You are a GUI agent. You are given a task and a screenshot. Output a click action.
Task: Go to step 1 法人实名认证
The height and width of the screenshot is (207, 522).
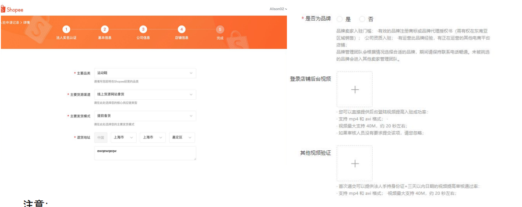(66, 33)
